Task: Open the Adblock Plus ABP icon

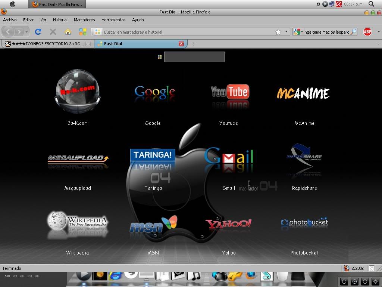Action: pos(367,32)
